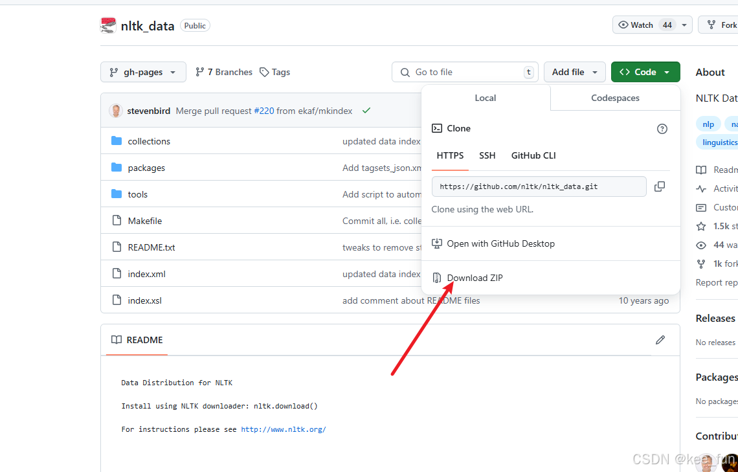Viewport: 738px width, 472px height.
Task: Open the collections folder
Action: click(149, 141)
